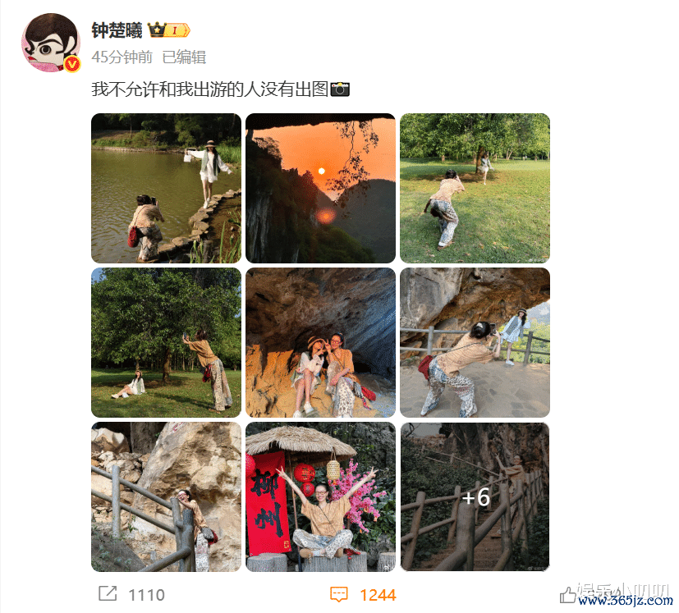The image size is (679, 613).
Task: Open the sunset through cave photo
Action: tap(320, 188)
